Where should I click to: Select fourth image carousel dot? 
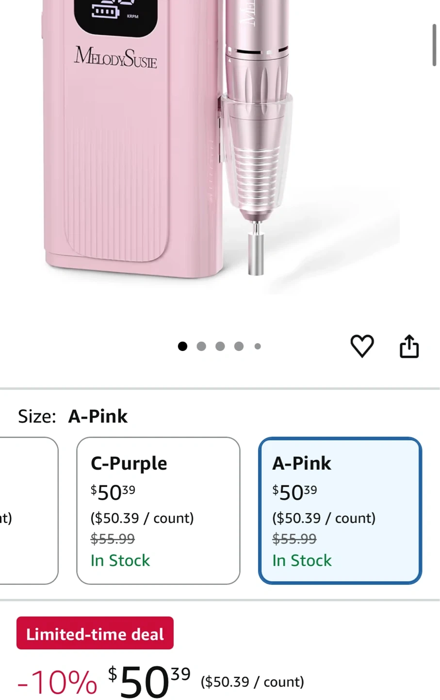[x=239, y=346]
